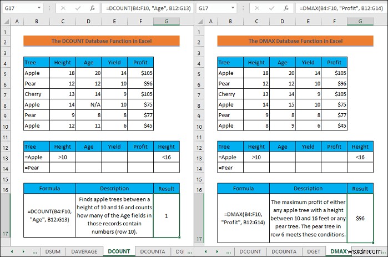Select the >10 Height criteria in left window

coord(63,157)
